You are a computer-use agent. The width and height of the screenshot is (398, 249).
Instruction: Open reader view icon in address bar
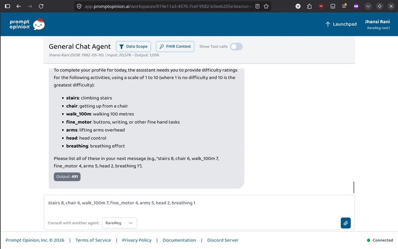click(257, 6)
